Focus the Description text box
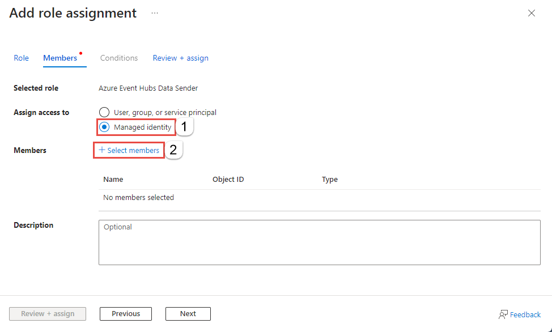552x332 pixels. (319, 242)
